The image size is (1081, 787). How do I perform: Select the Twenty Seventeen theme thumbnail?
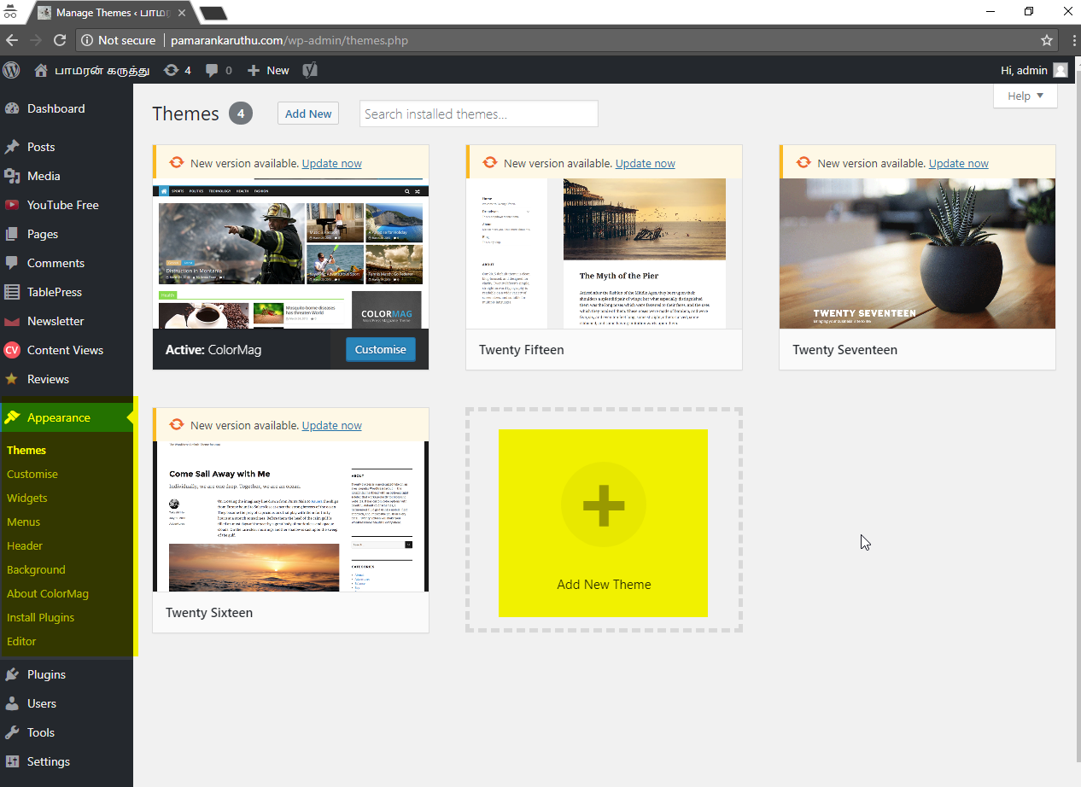coord(917,254)
